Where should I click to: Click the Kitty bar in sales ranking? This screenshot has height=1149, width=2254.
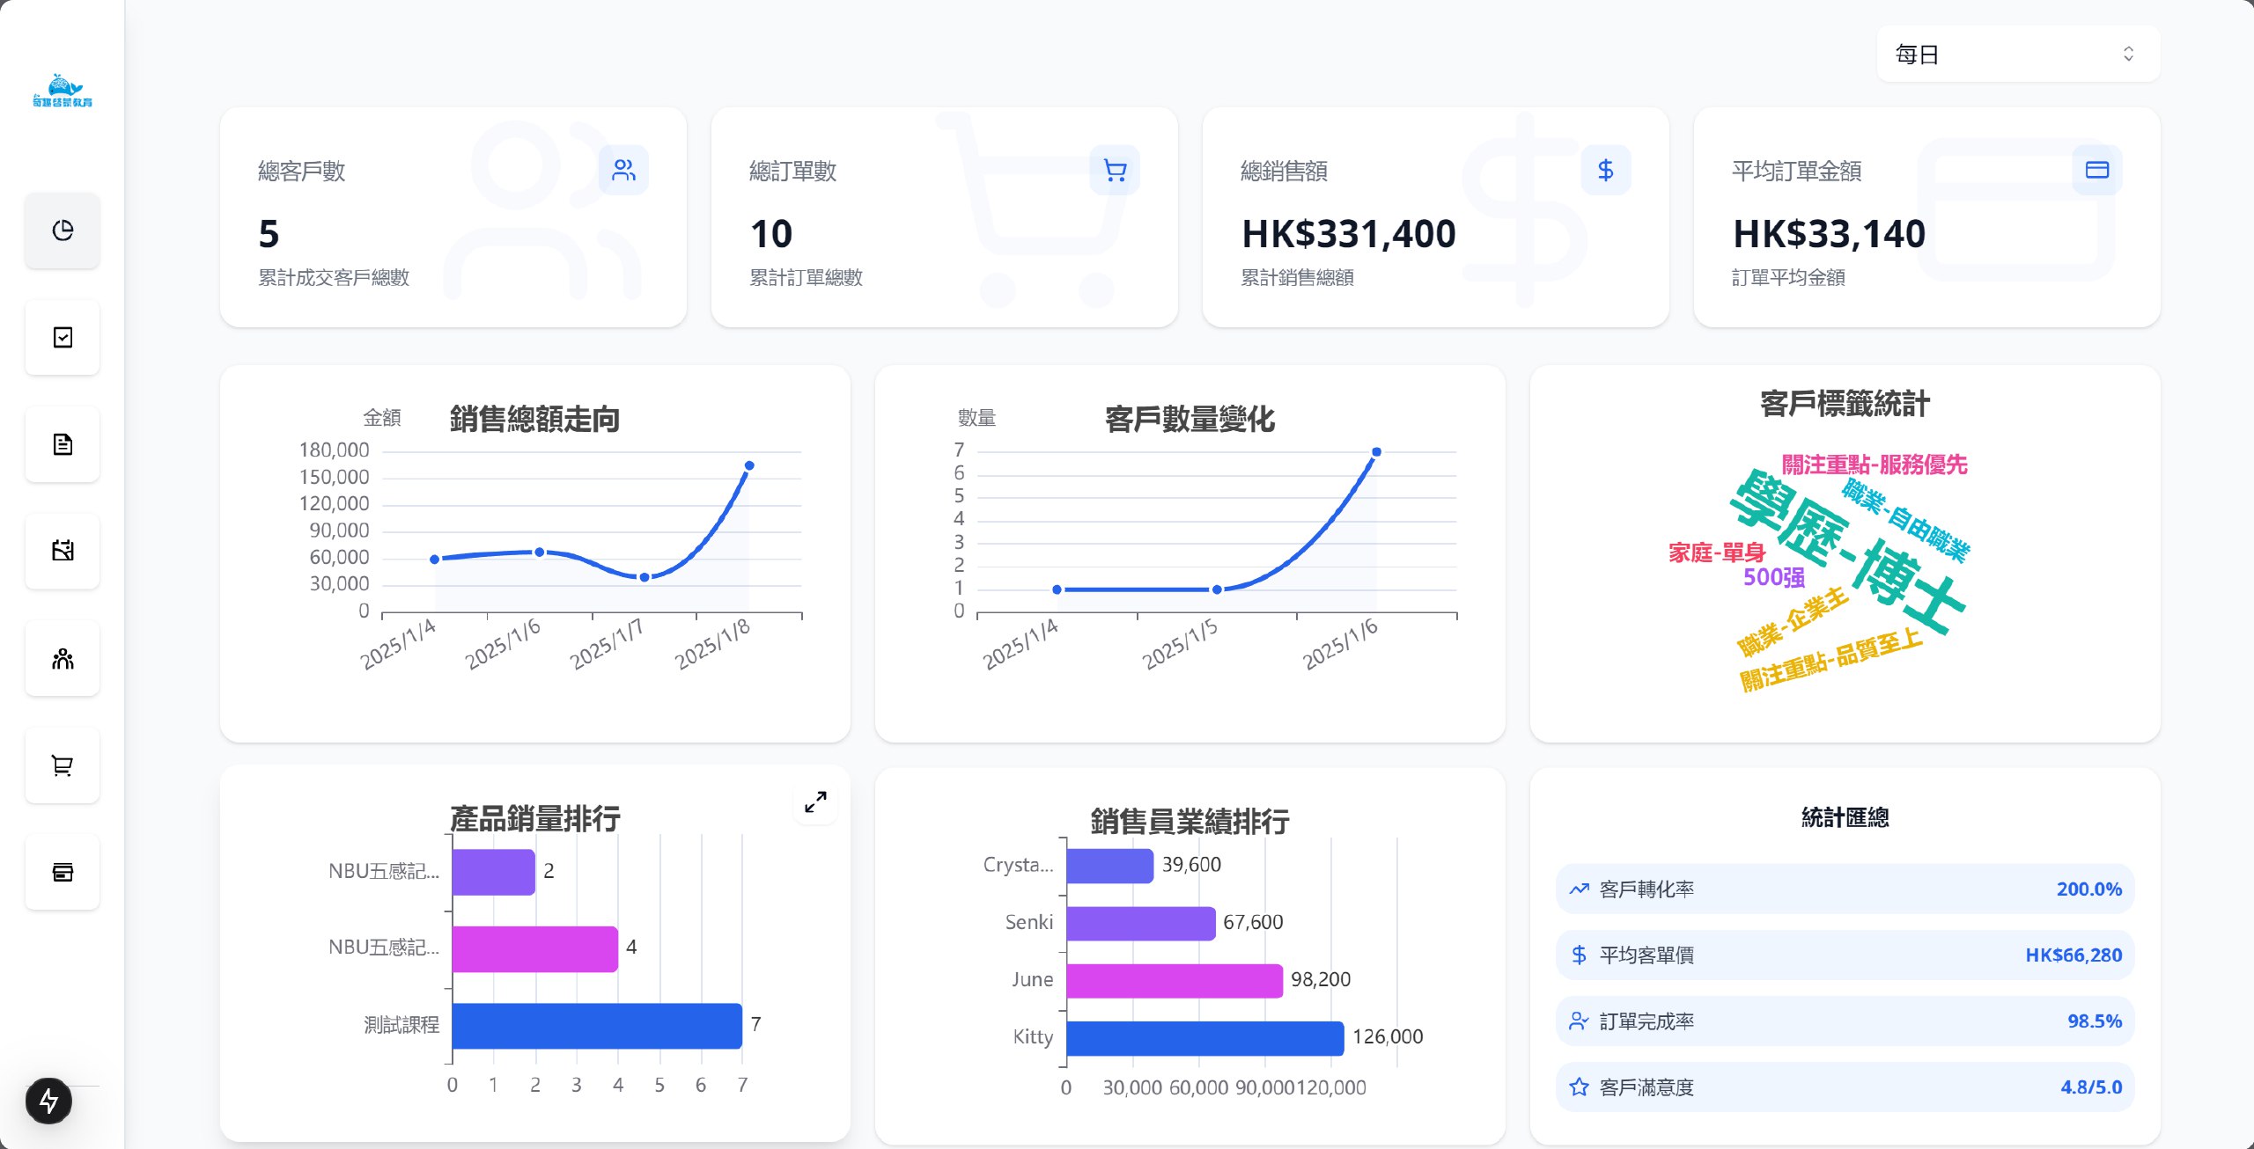point(1204,1038)
